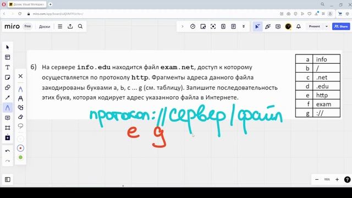Open the frame presentation tool
This screenshot has height=198, width=352.
pyautogui.click(x=203, y=26)
